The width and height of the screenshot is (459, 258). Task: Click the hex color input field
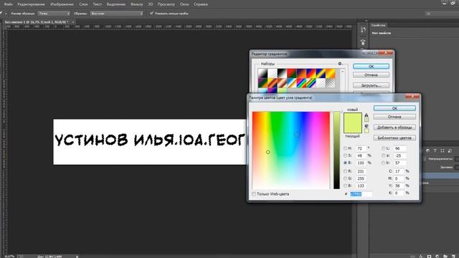tap(361, 194)
